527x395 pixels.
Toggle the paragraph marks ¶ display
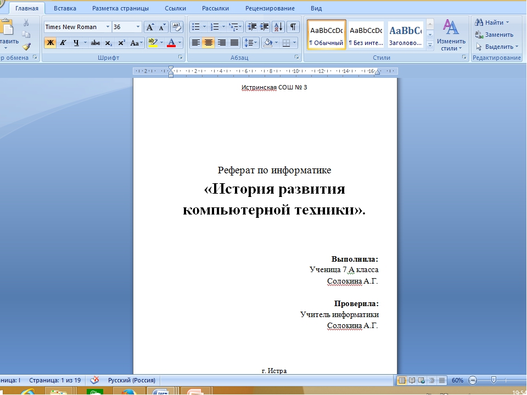pos(293,26)
